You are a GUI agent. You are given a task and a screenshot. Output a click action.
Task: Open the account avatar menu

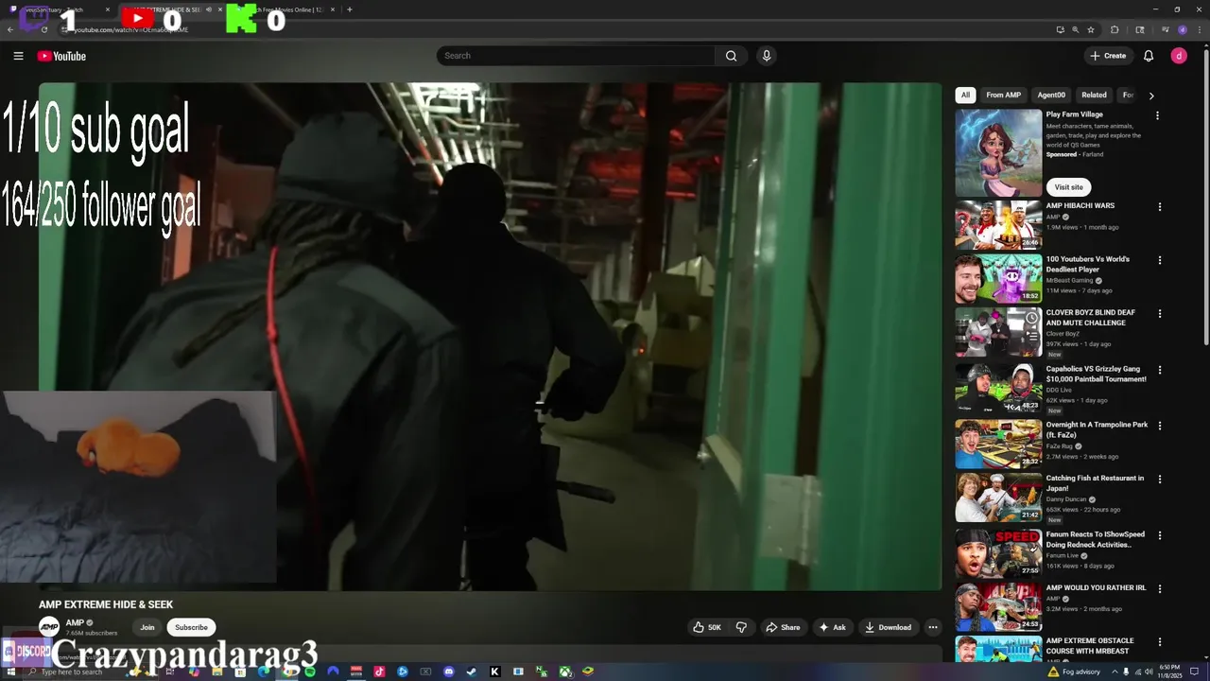point(1179,56)
